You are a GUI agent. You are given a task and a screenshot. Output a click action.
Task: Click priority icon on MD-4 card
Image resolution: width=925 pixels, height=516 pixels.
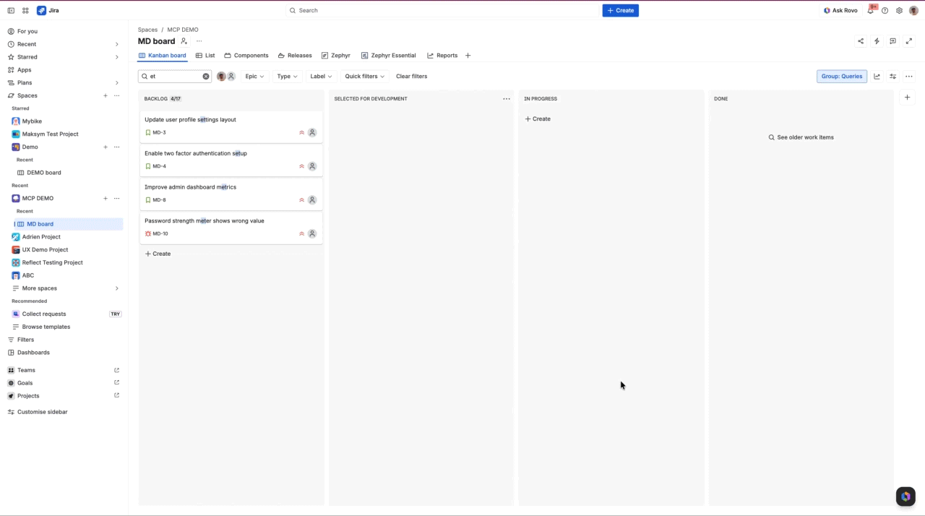point(301,166)
